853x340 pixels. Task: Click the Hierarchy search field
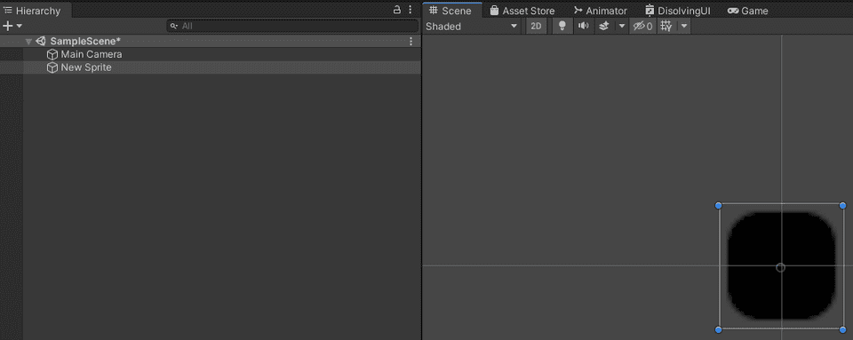(x=292, y=26)
